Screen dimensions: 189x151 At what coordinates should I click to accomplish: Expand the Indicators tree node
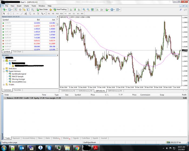tap(4, 69)
